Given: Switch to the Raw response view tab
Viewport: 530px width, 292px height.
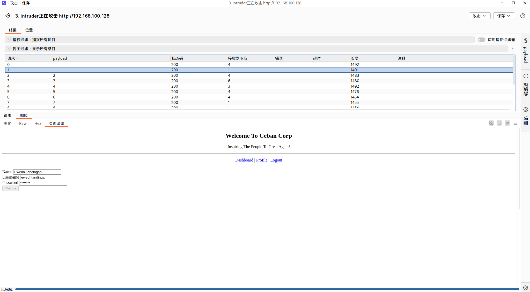Looking at the screenshot, I should [23, 124].
